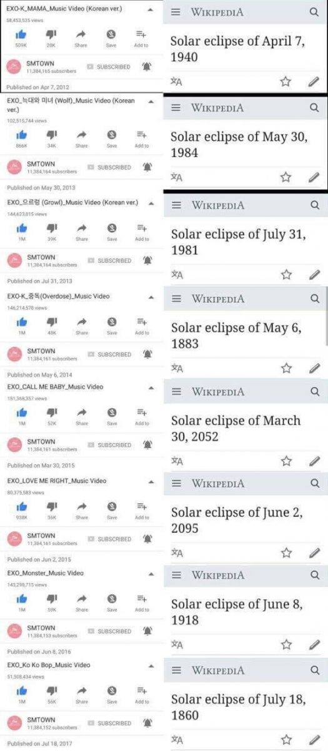Open SMTOWN channel avatar under Ko Ko Bop
Screen dimensions: 328x751
[x=14, y=723]
